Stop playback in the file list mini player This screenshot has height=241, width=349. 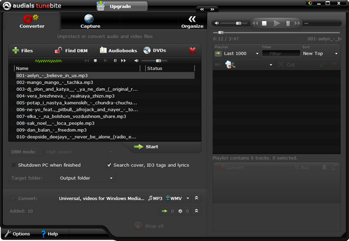coord(95,60)
